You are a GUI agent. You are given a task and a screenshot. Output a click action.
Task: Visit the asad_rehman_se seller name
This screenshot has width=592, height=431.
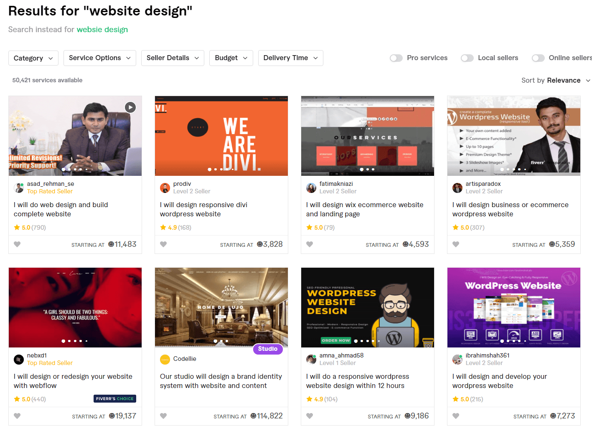[x=51, y=184]
